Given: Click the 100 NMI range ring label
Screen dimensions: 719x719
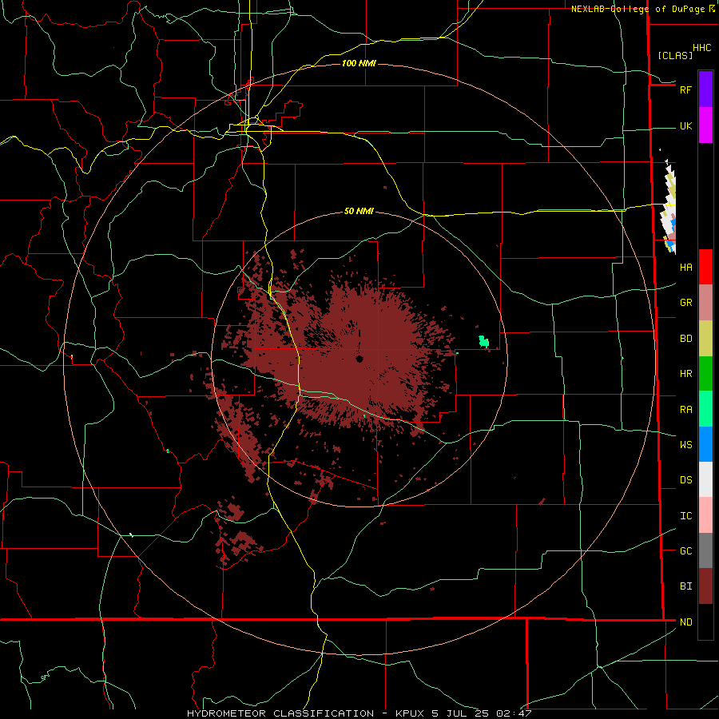Looking at the screenshot, I should [x=359, y=63].
